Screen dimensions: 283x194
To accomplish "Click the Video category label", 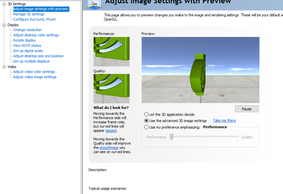I will (12, 67).
